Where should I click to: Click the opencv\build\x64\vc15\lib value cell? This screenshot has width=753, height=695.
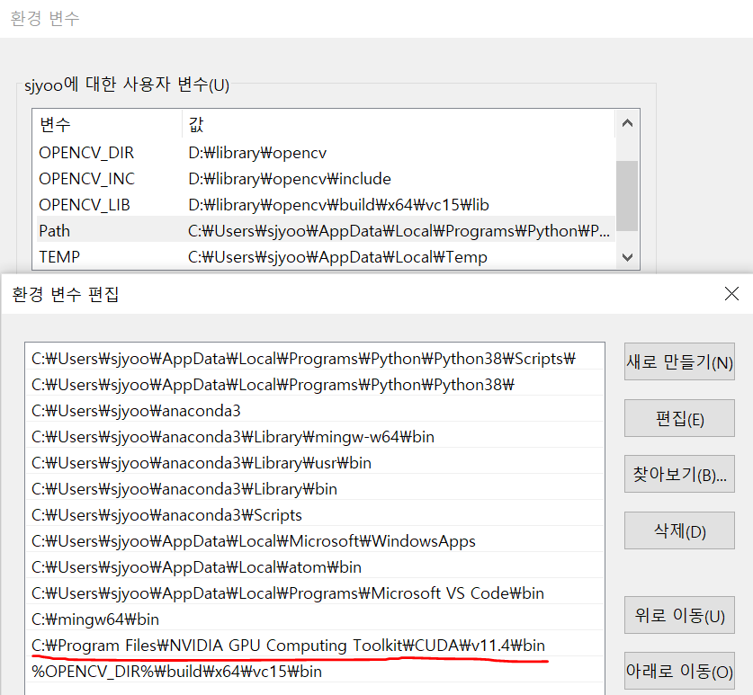(338, 205)
